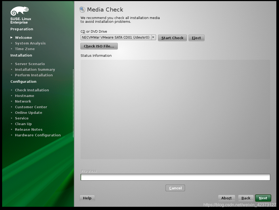Viewport: 279px width, 210px height.
Task: Click the Status Information label
Action: click(96, 55)
